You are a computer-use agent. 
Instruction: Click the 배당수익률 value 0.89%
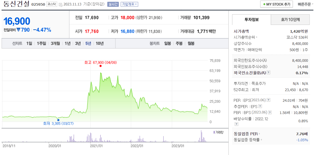pos(303,121)
